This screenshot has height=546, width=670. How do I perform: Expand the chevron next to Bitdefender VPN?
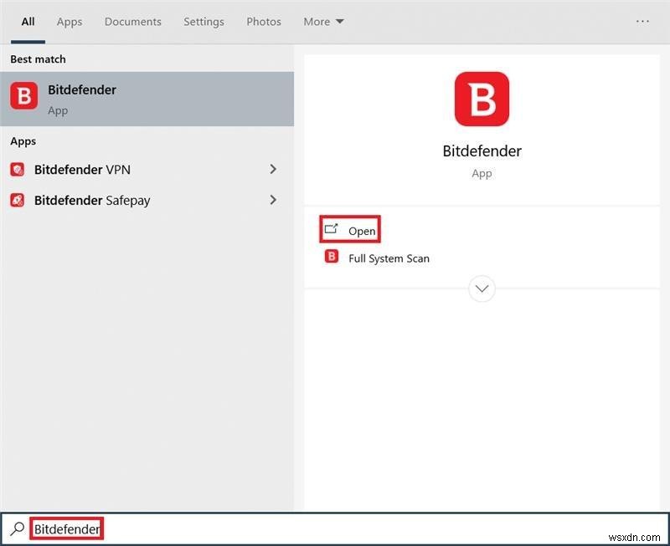[x=273, y=169]
